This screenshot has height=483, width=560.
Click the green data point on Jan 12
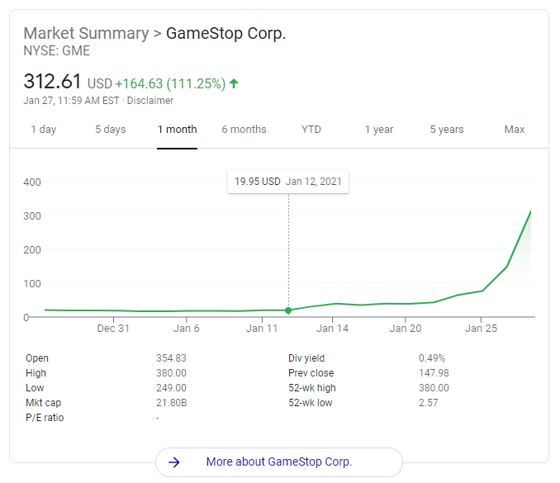[288, 310]
